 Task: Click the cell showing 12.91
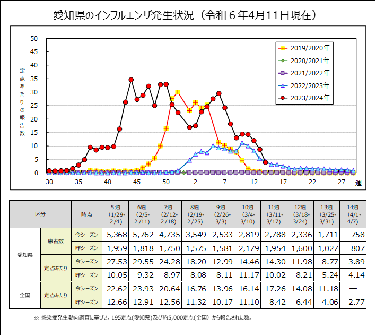click(142, 302)
